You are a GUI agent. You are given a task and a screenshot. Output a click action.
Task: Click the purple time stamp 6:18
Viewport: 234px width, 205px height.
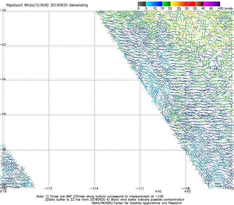click(x=3, y=191)
